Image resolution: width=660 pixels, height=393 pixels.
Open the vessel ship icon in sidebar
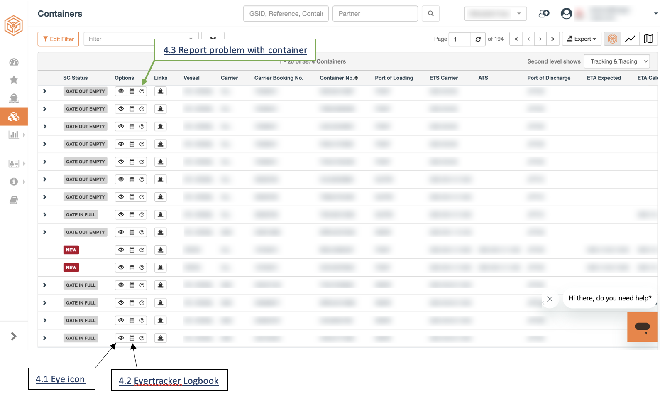(14, 98)
